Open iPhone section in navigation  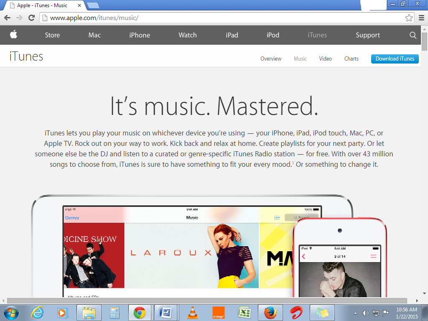pos(140,35)
